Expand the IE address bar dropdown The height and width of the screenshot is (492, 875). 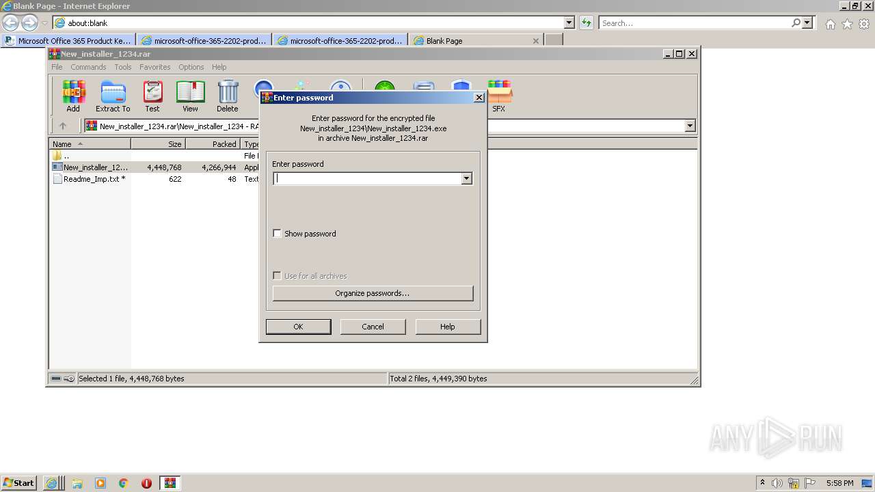tap(569, 23)
